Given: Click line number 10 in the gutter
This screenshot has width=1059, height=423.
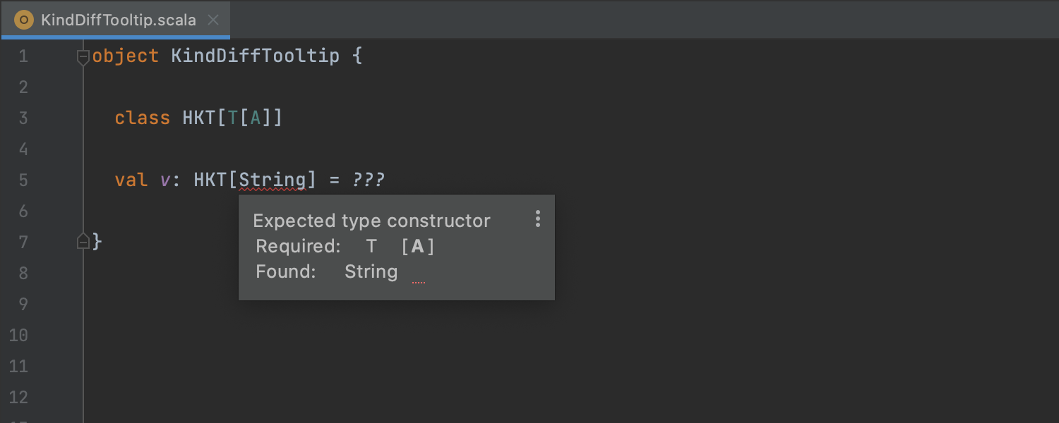Looking at the screenshot, I should coord(19,336).
